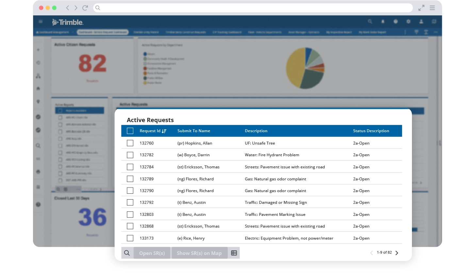
Task: Click the browser forward arrow
Action: [x=76, y=8]
